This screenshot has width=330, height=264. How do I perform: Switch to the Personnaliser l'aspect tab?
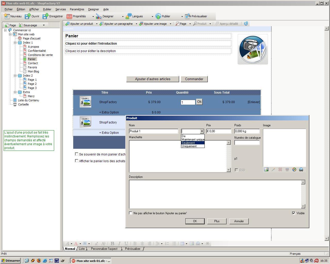click(104, 249)
